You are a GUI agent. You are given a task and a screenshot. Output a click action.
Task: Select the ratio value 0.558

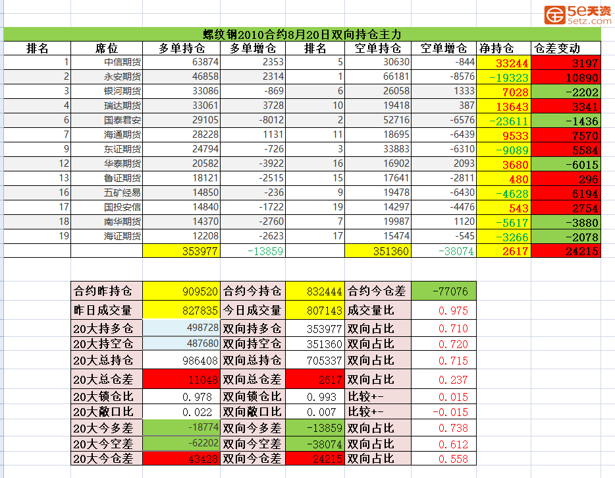pyautogui.click(x=444, y=458)
